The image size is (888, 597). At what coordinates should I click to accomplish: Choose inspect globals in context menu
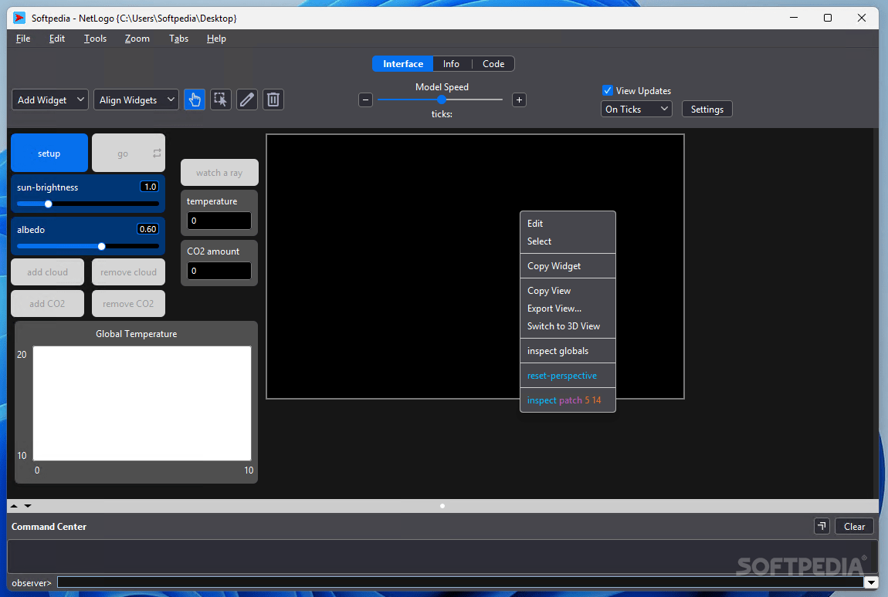tap(568, 351)
